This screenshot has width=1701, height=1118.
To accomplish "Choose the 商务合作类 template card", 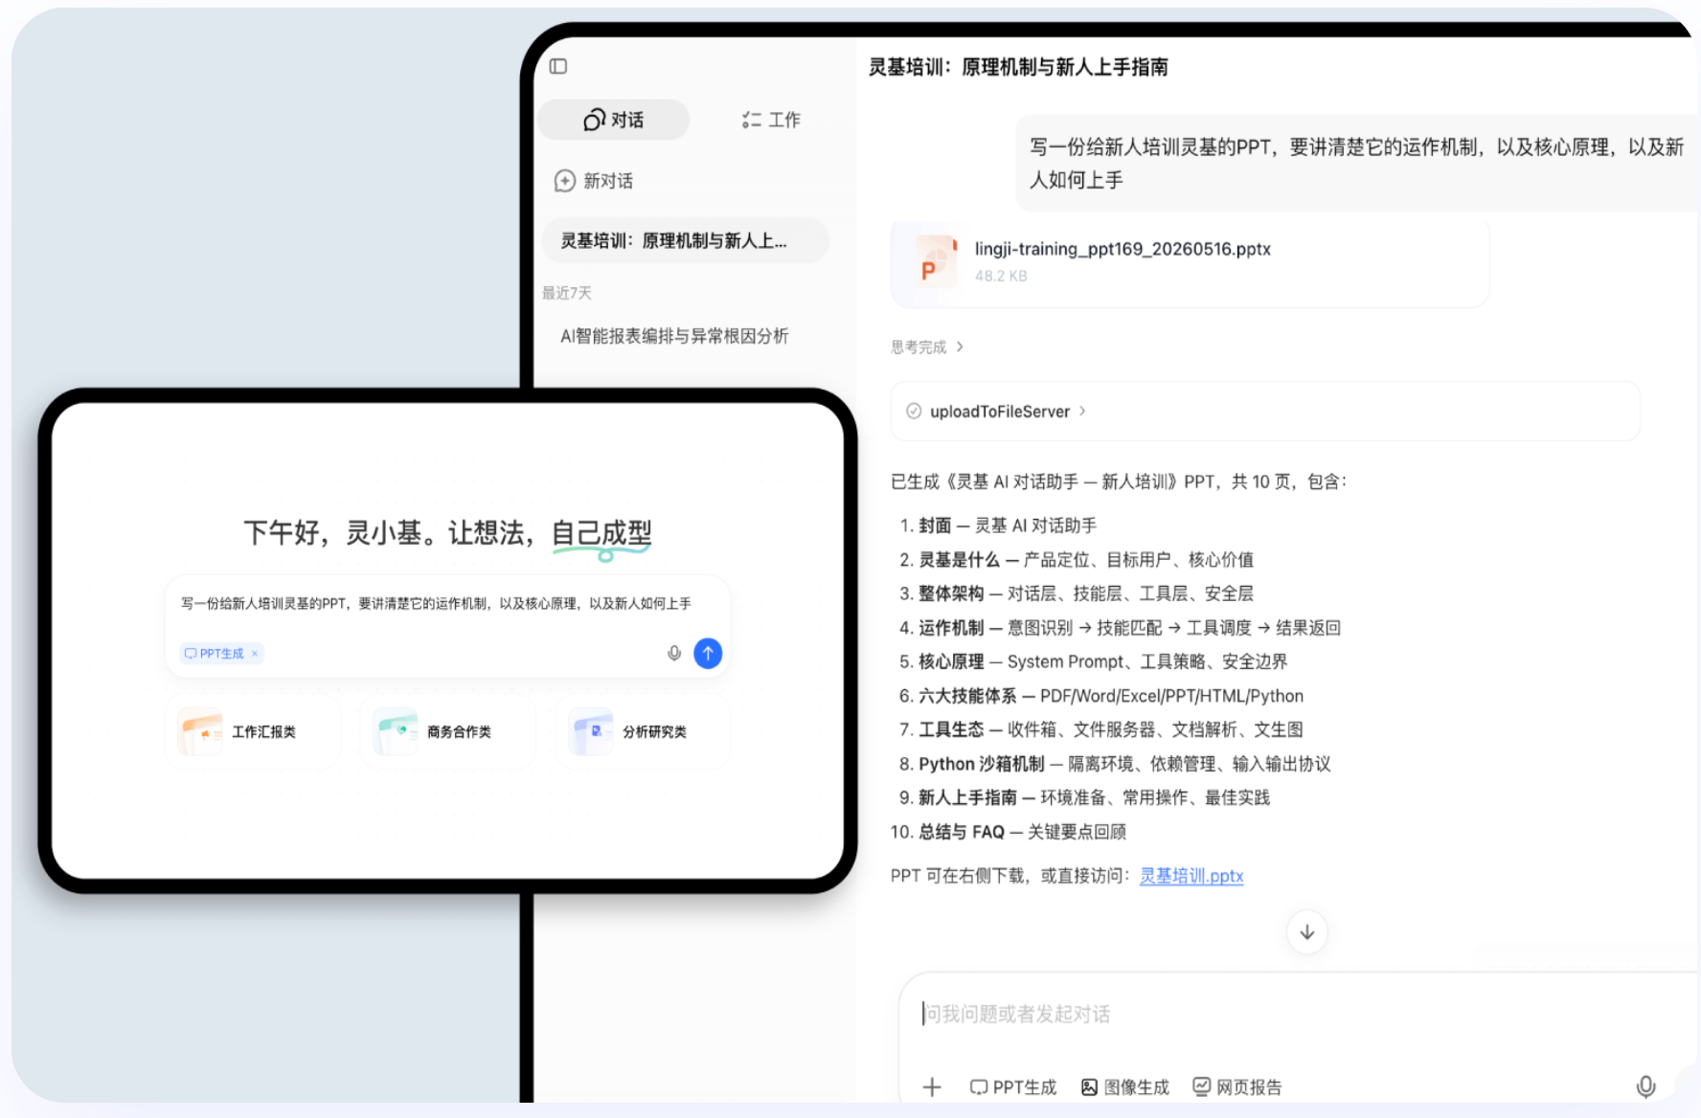I will pos(447,732).
